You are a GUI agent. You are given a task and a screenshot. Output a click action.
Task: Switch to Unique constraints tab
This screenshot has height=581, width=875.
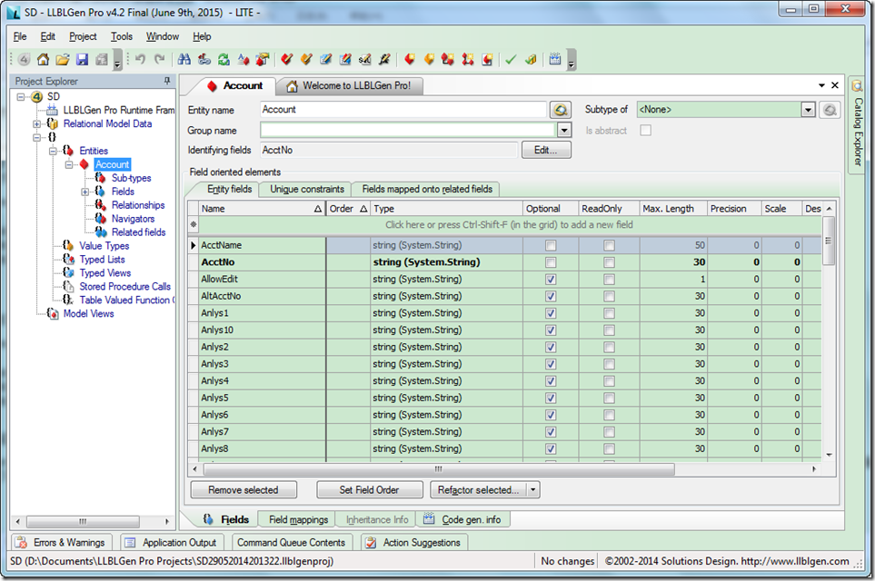[307, 190]
